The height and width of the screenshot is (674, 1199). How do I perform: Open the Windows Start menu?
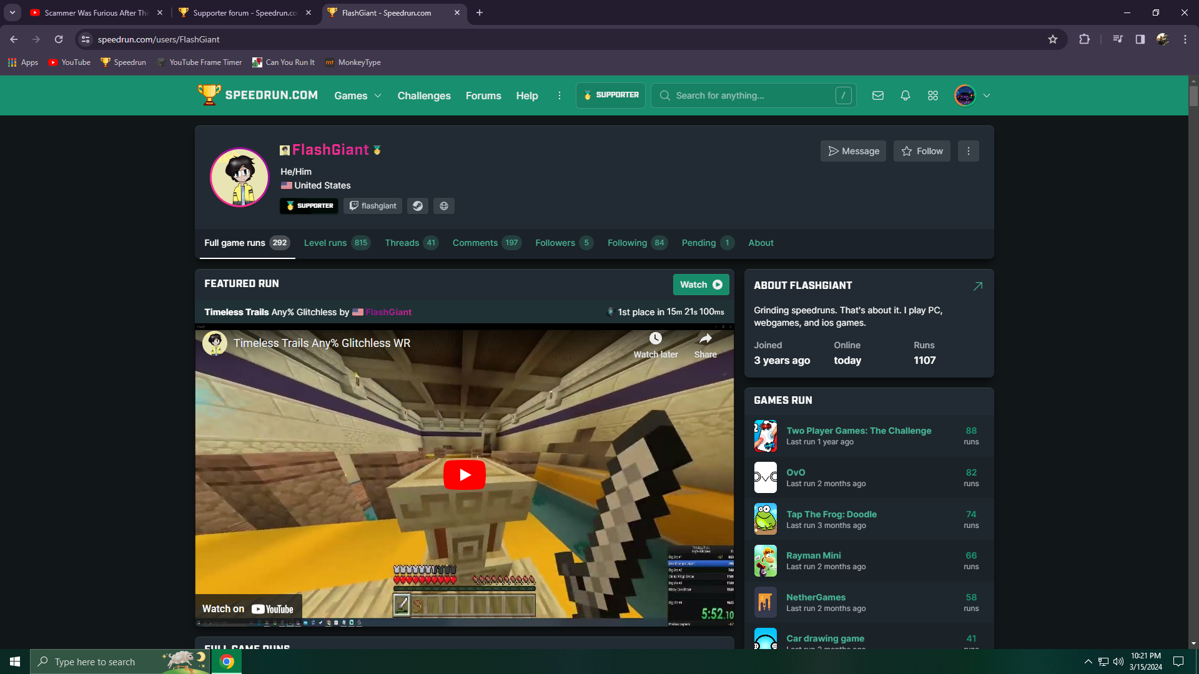click(x=15, y=662)
